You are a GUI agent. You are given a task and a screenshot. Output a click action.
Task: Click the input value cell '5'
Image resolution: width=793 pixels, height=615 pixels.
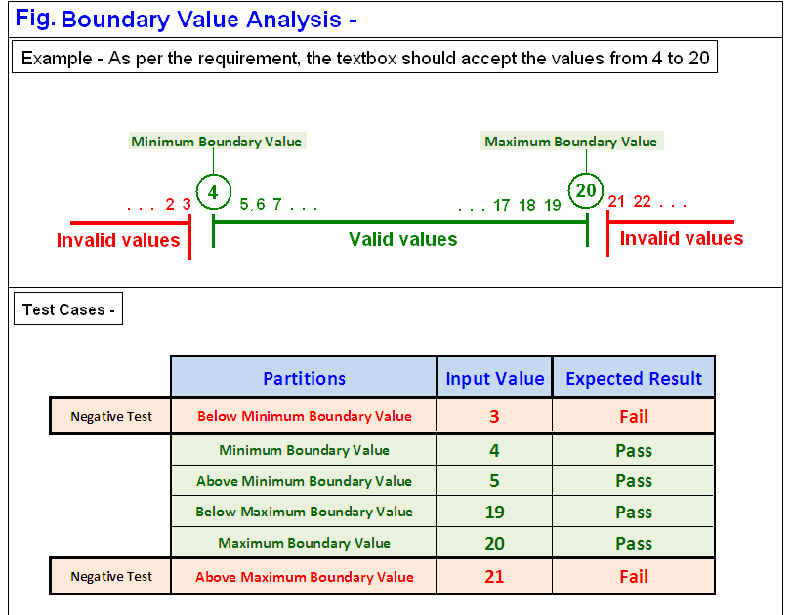[494, 480]
